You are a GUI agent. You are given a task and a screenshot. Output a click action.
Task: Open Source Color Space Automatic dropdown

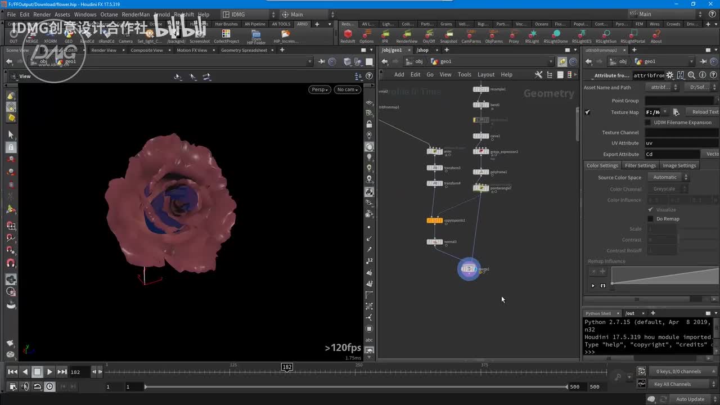[669, 177]
